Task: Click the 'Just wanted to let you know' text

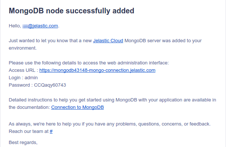Action: (50, 41)
